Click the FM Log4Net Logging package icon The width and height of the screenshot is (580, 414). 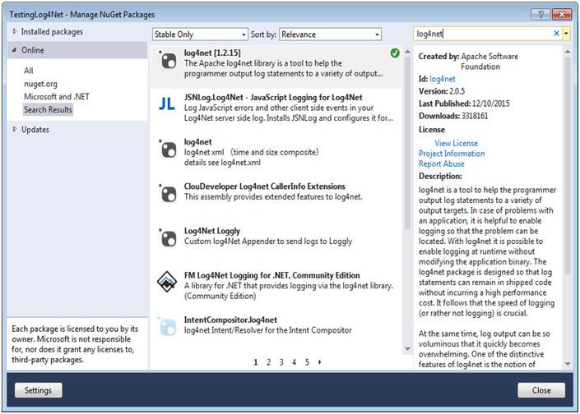167,282
